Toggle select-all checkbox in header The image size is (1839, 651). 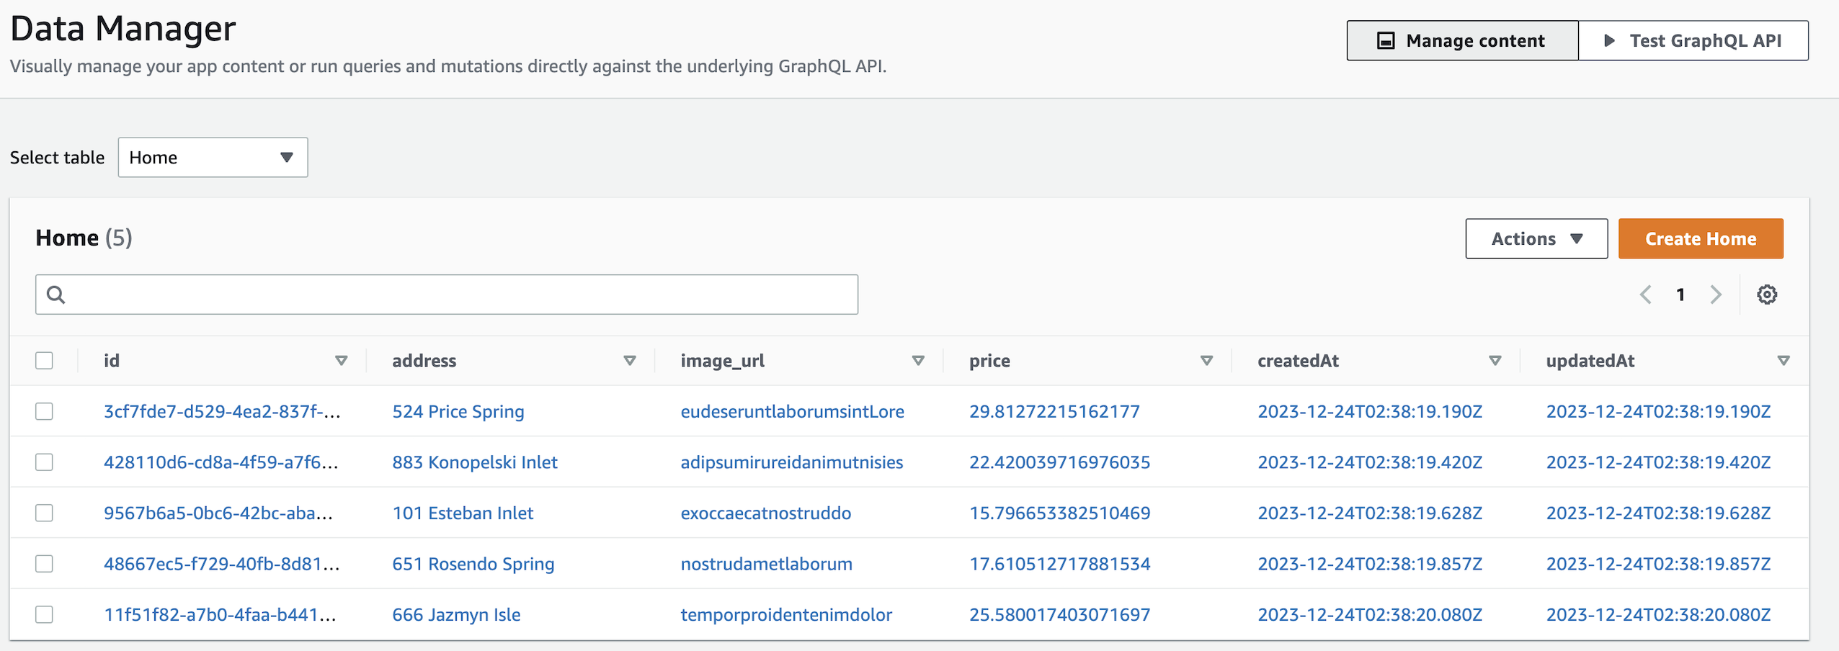pos(44,361)
